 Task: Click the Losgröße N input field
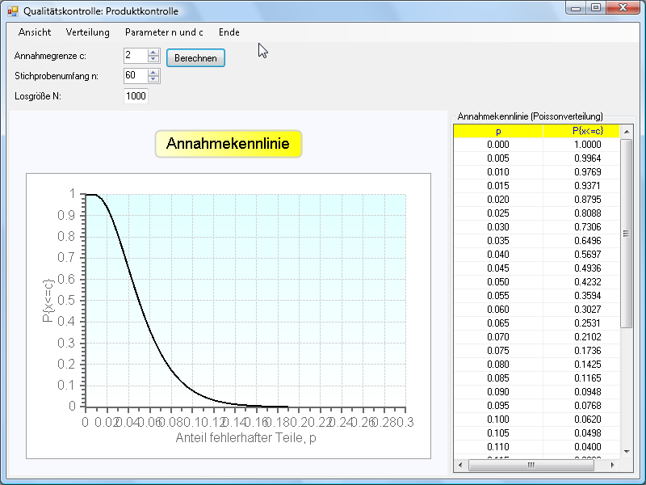[136, 96]
